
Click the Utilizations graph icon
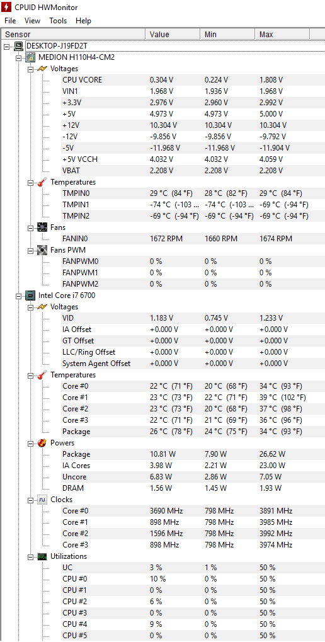coord(43,556)
